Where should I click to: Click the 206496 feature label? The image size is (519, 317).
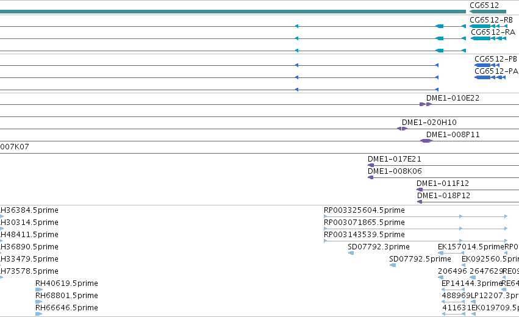pyautogui.click(x=452, y=271)
